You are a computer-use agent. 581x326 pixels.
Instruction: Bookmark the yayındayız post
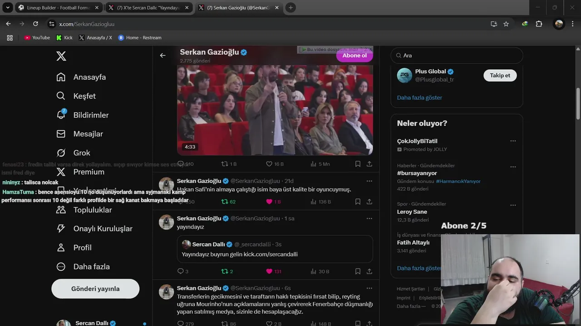click(358, 271)
